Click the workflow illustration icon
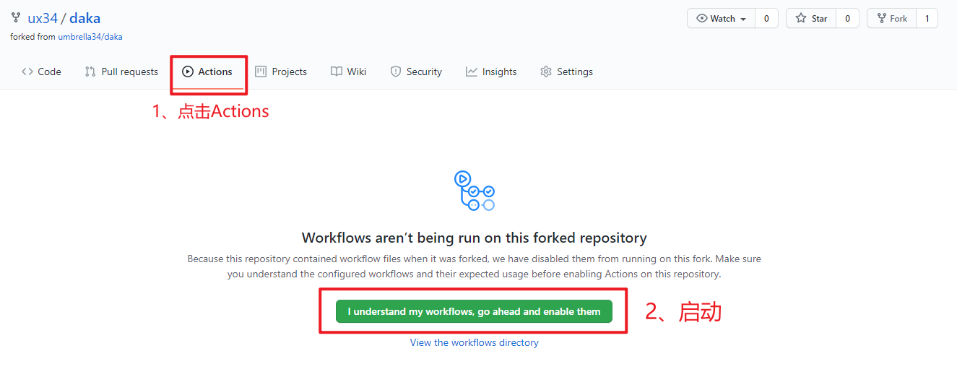Viewport: 957px width, 377px height. tap(475, 191)
